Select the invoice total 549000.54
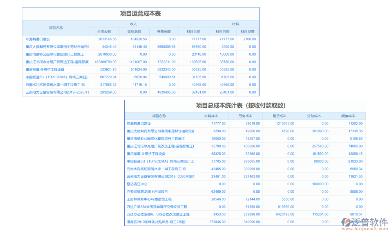Screen dimensions: 392x235 coord(167,77)
